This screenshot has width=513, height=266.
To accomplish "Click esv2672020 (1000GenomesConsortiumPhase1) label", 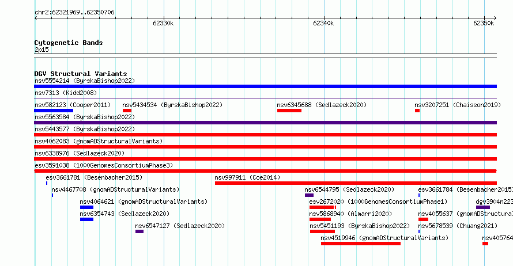I will click(378, 202).
